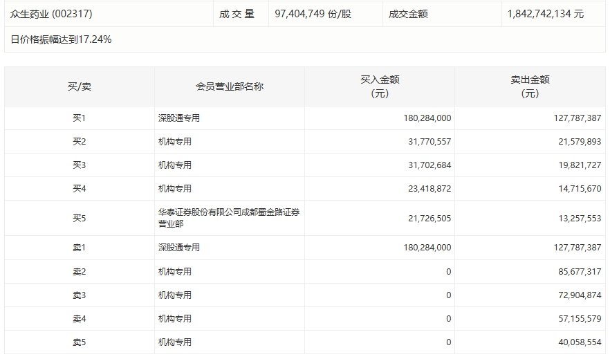Click the 日价格振幅达到17.24% notice text
This screenshot has height=359, width=610.
61,39
